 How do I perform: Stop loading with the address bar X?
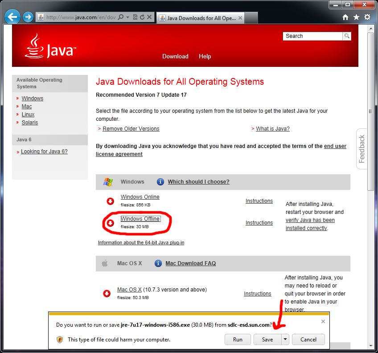tap(149, 17)
